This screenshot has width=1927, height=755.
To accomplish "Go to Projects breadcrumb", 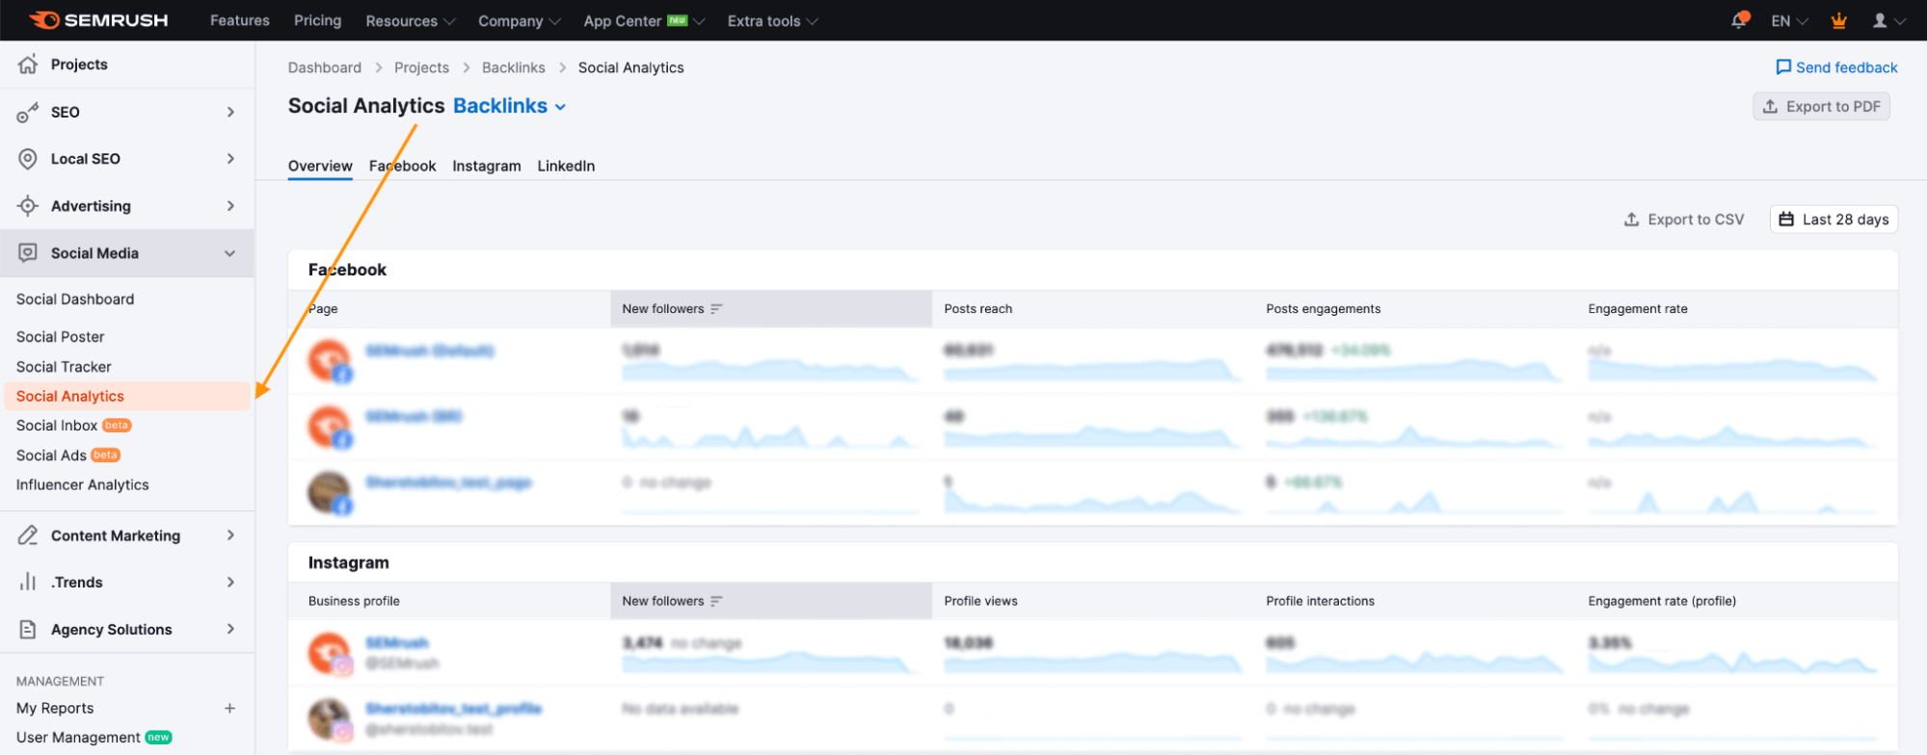I will [421, 67].
